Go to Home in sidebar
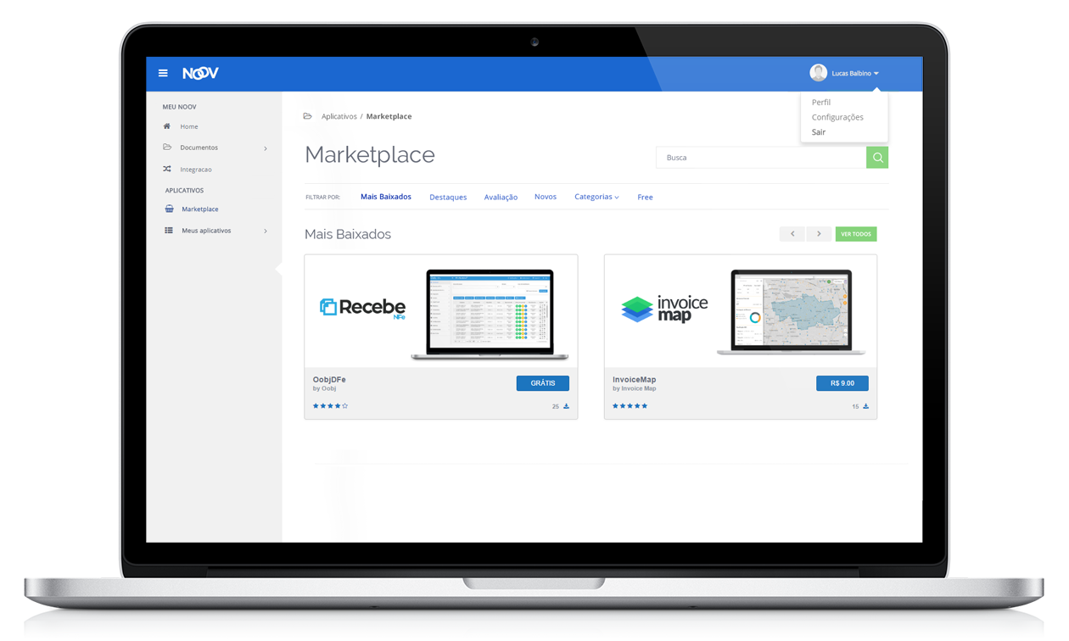1069x641 pixels. pos(188,126)
